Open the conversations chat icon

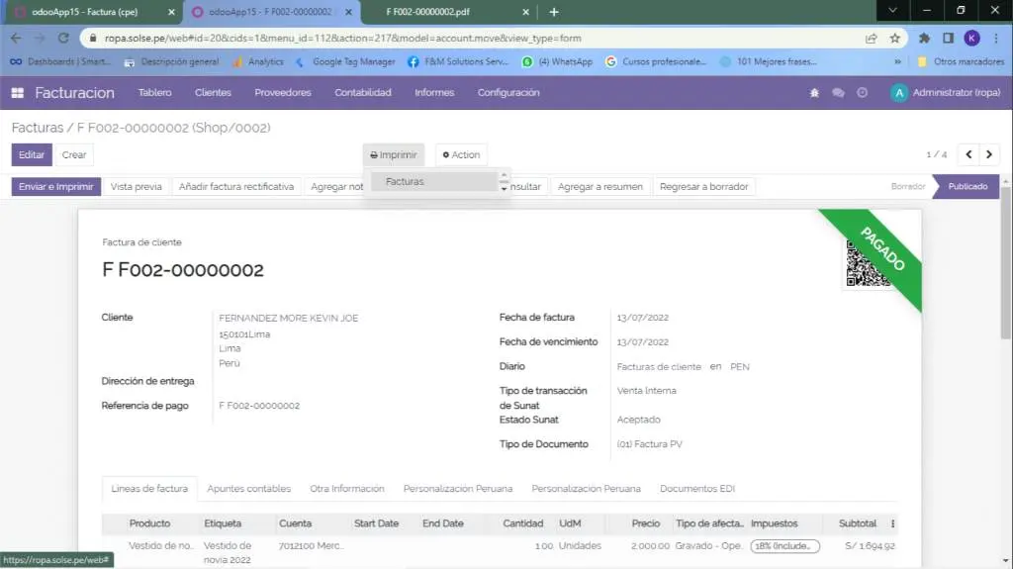tap(838, 93)
